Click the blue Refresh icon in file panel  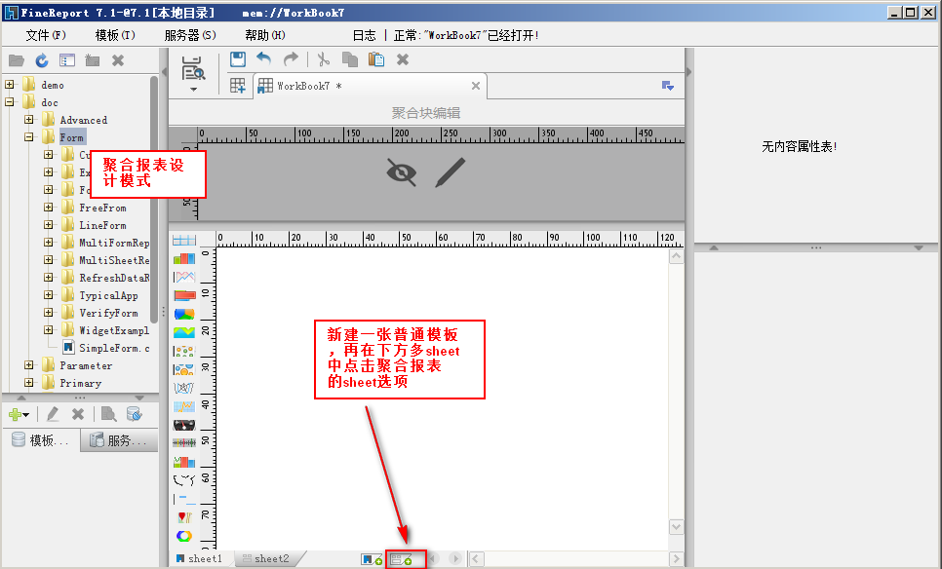pos(42,60)
